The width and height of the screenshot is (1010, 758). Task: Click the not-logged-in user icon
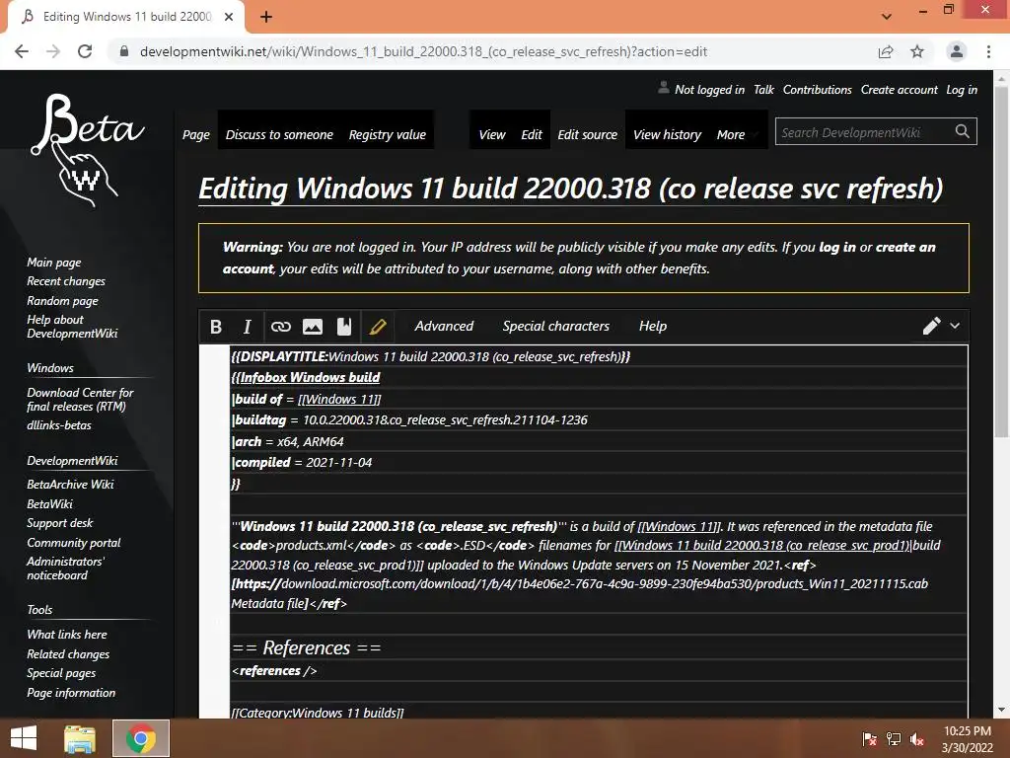click(x=664, y=88)
